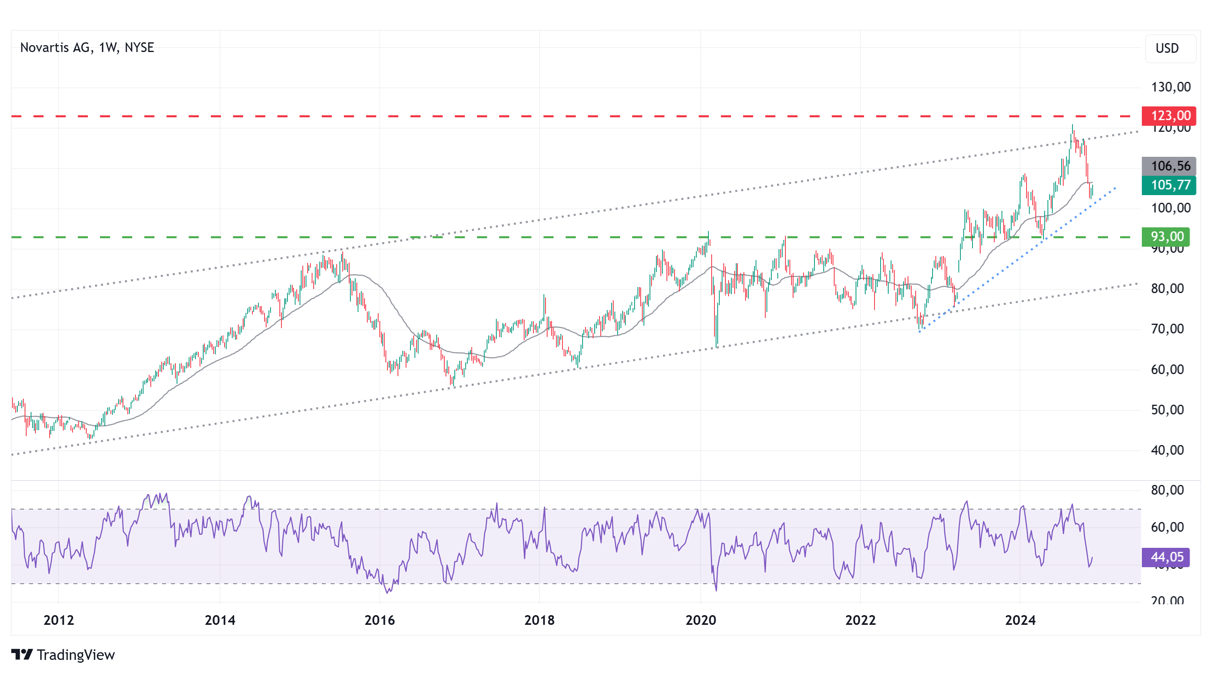This screenshot has height=674, width=1212.
Task: Click the 100,00 price axis label
Action: 1170,208
